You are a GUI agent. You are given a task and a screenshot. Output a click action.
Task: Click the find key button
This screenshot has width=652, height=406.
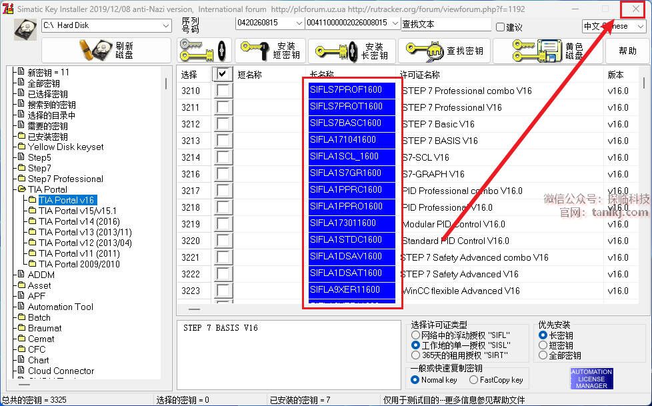[x=444, y=51]
